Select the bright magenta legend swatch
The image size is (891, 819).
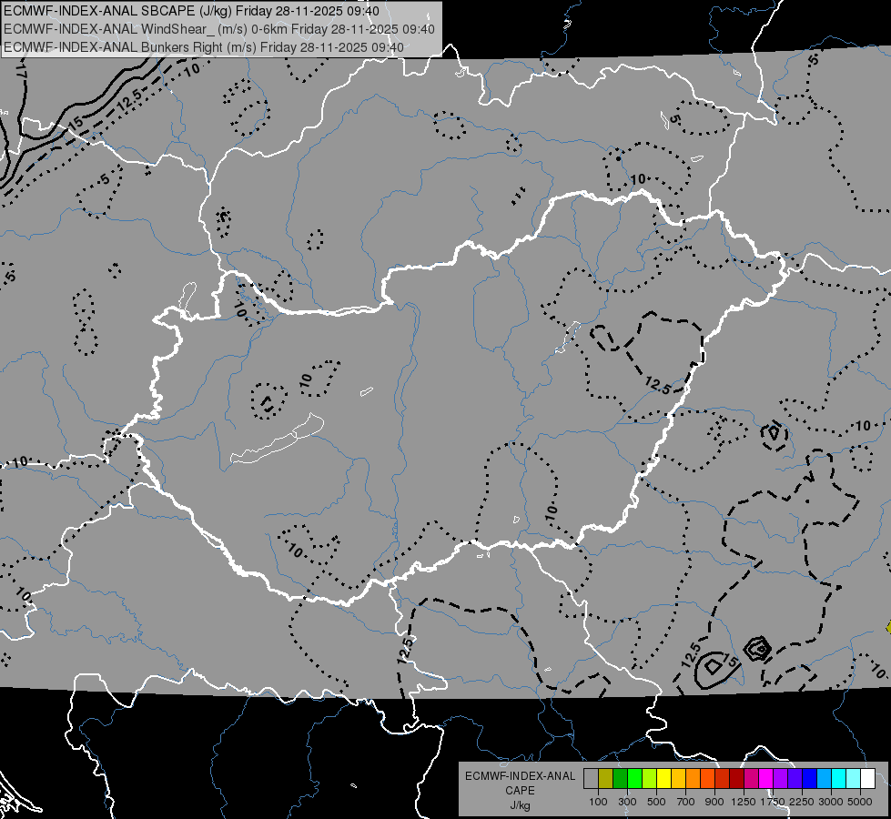(x=766, y=779)
